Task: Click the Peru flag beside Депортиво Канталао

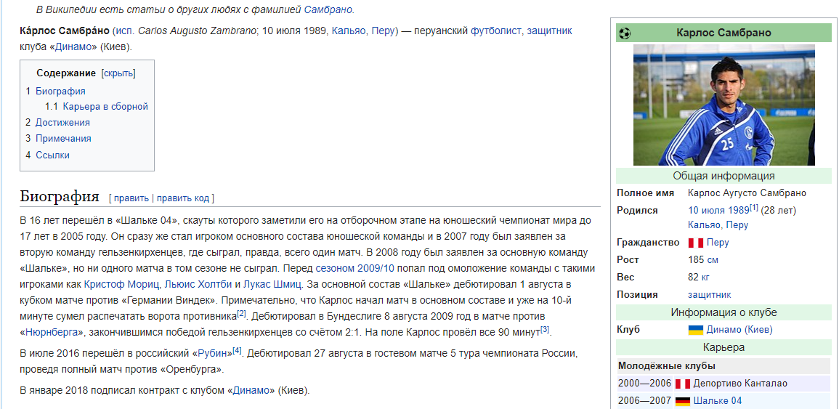Action: click(682, 384)
